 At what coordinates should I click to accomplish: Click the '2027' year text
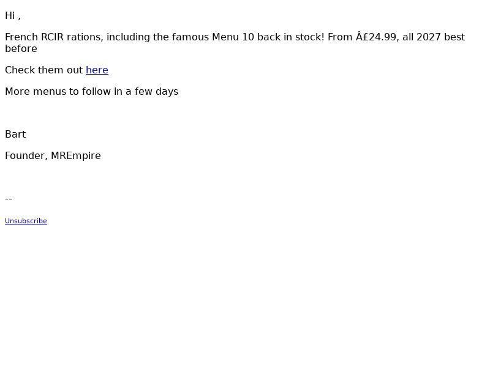(429, 37)
